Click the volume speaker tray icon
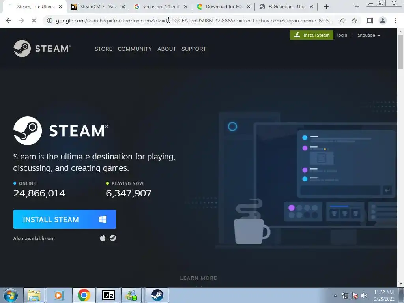404x303 pixels. [364, 296]
